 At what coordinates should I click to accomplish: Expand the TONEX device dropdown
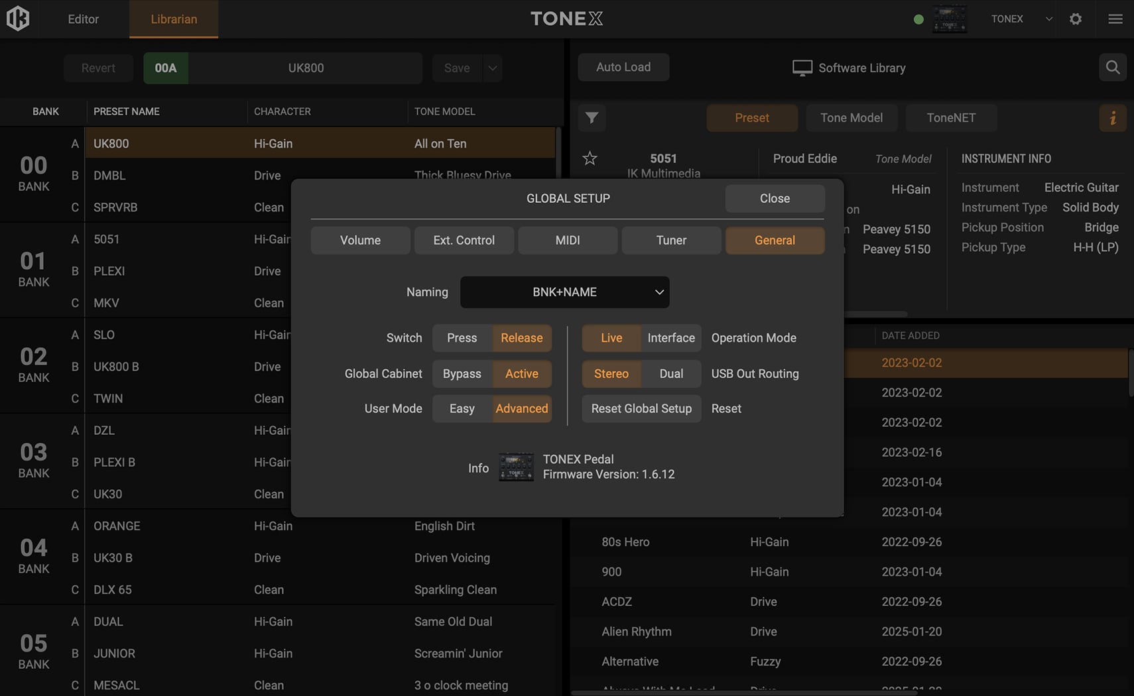tap(1048, 19)
